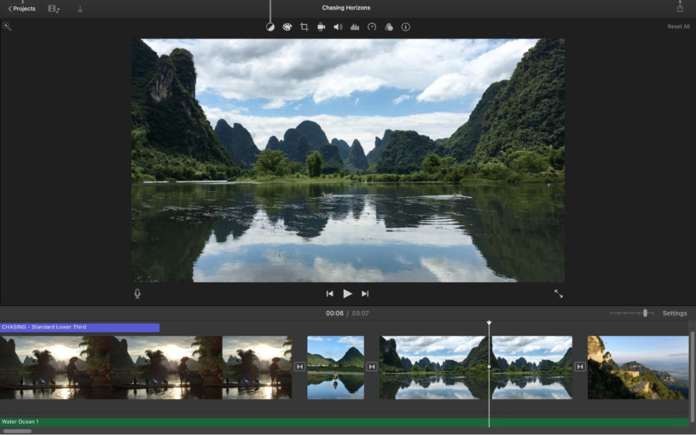Open the clip filter and audio effects
Screen dimensions: 696x435
[389, 27]
